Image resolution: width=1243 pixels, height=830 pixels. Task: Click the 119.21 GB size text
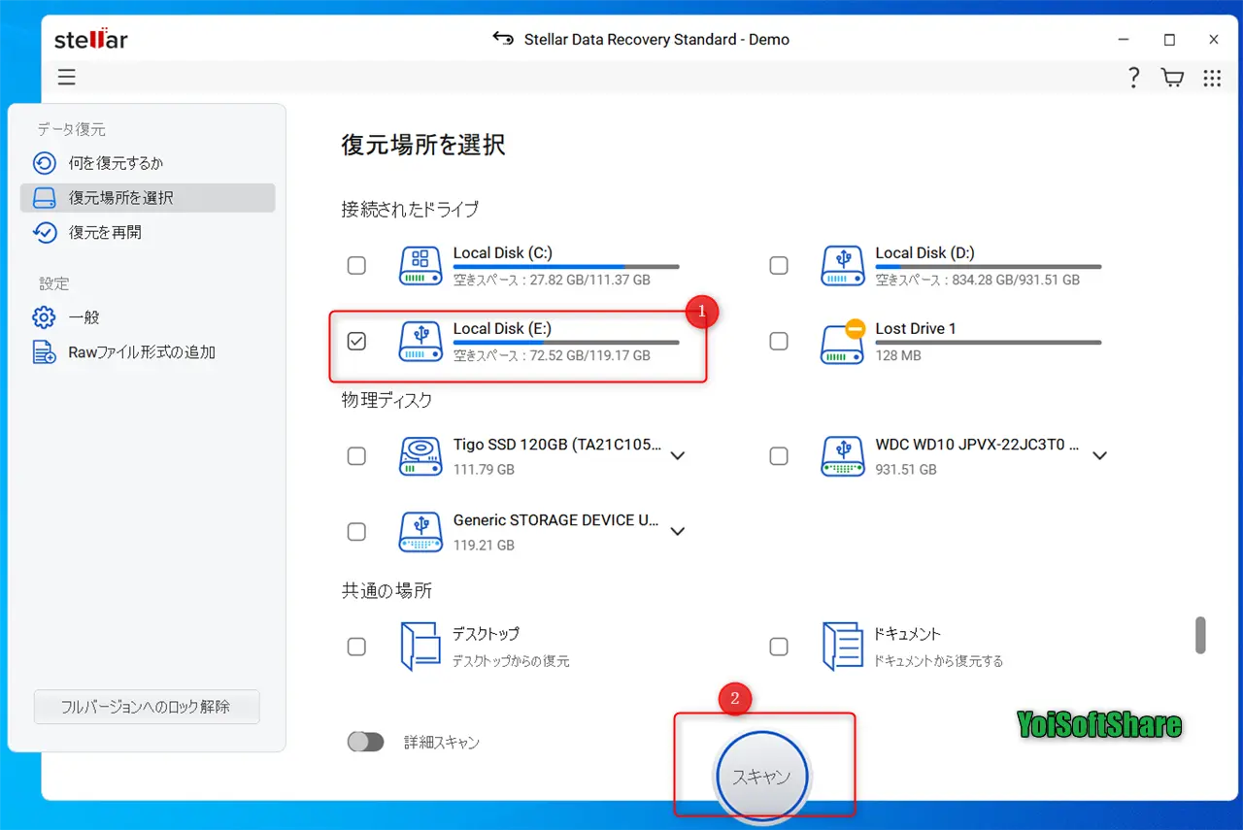[x=484, y=546]
